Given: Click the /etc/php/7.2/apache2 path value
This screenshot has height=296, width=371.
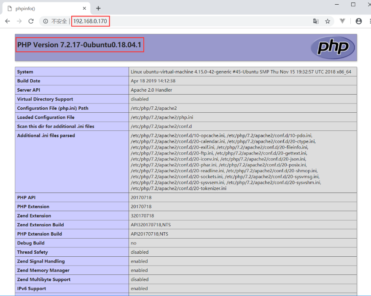Looking at the screenshot, I should (154, 108).
